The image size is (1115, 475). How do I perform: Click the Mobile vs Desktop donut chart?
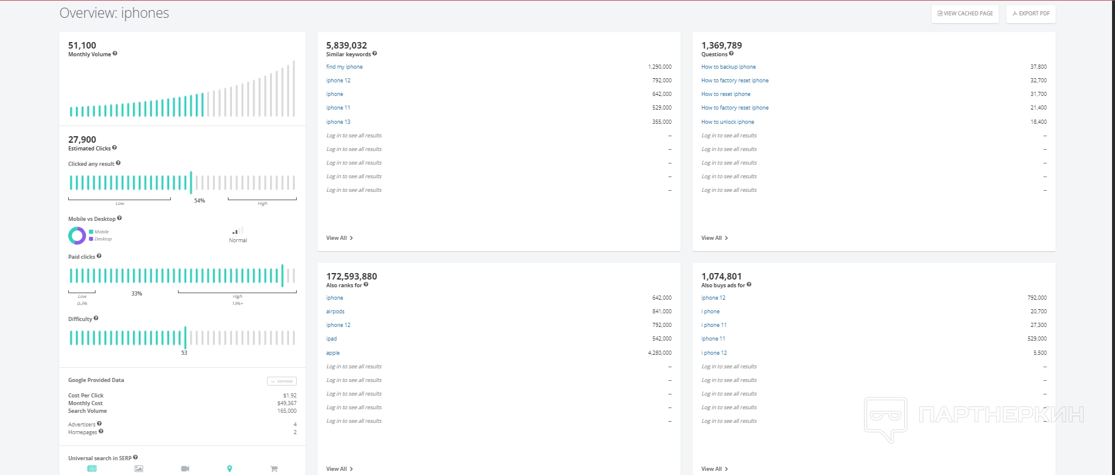click(77, 236)
